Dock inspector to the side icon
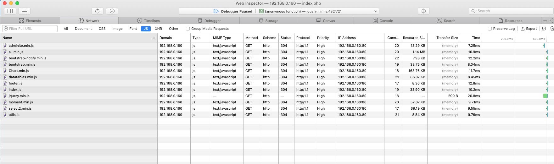The image size is (554, 164). 10,11
